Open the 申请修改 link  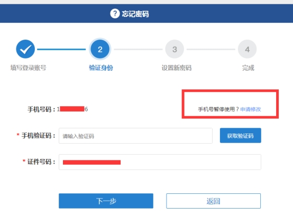(x=250, y=109)
